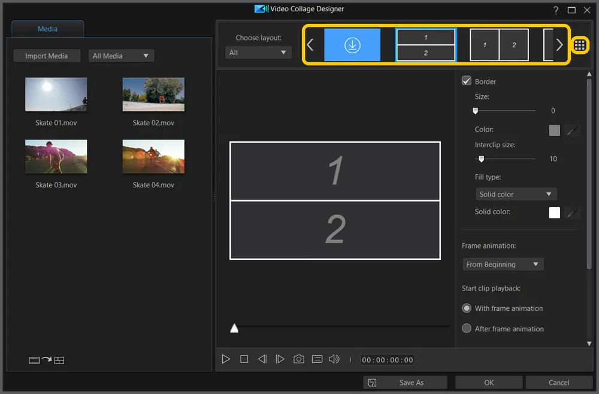Switch to the Media tab

(x=48, y=29)
